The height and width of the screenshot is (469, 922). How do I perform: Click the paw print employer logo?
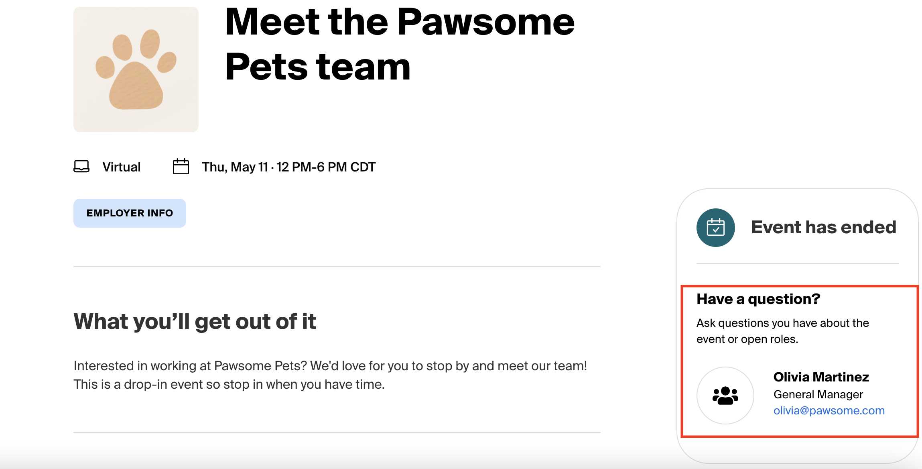pyautogui.click(x=136, y=69)
